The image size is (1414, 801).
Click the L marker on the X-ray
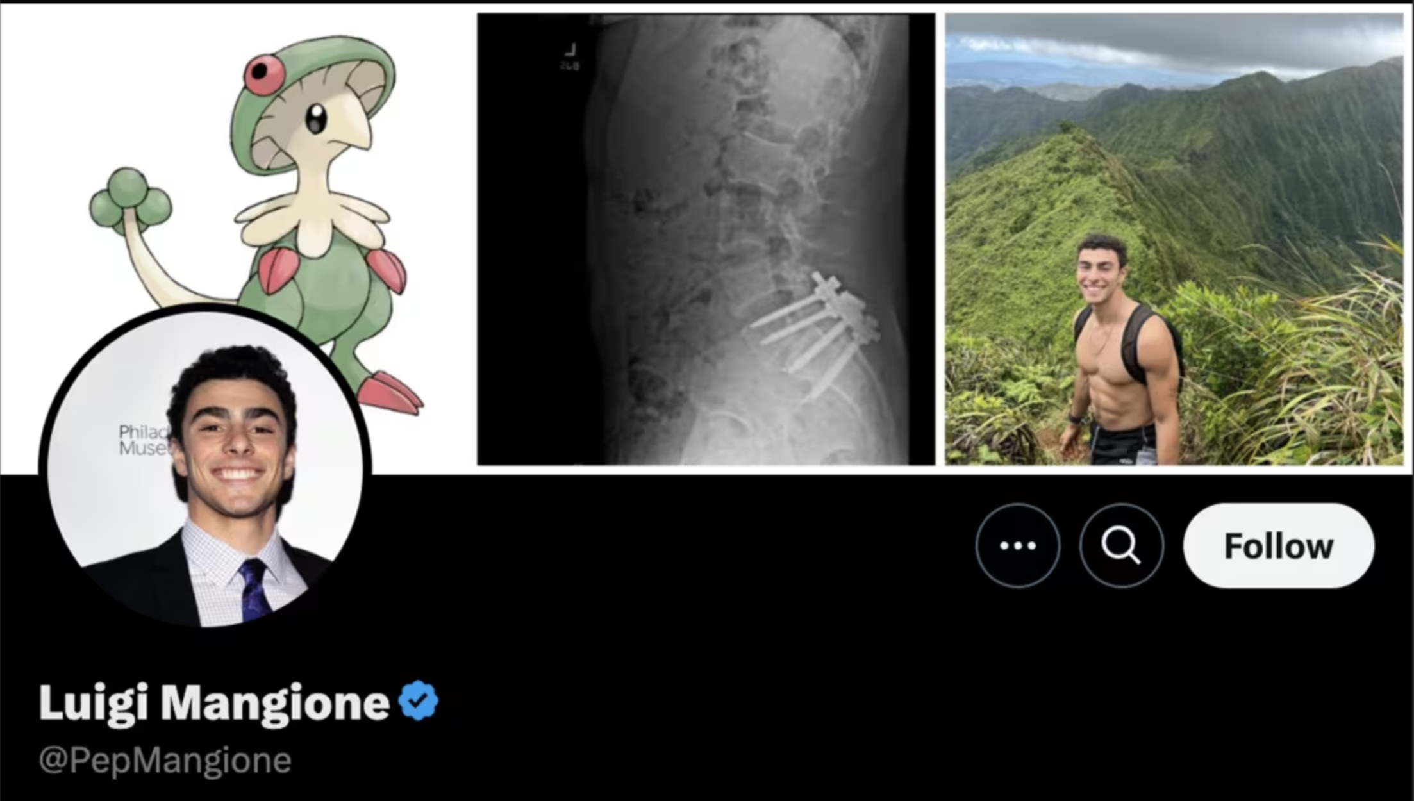[x=570, y=49]
